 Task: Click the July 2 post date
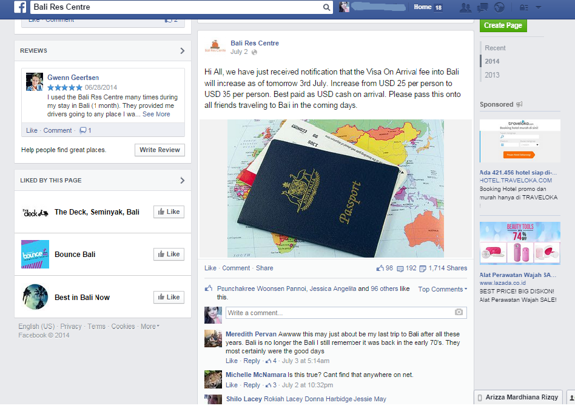[x=239, y=52]
